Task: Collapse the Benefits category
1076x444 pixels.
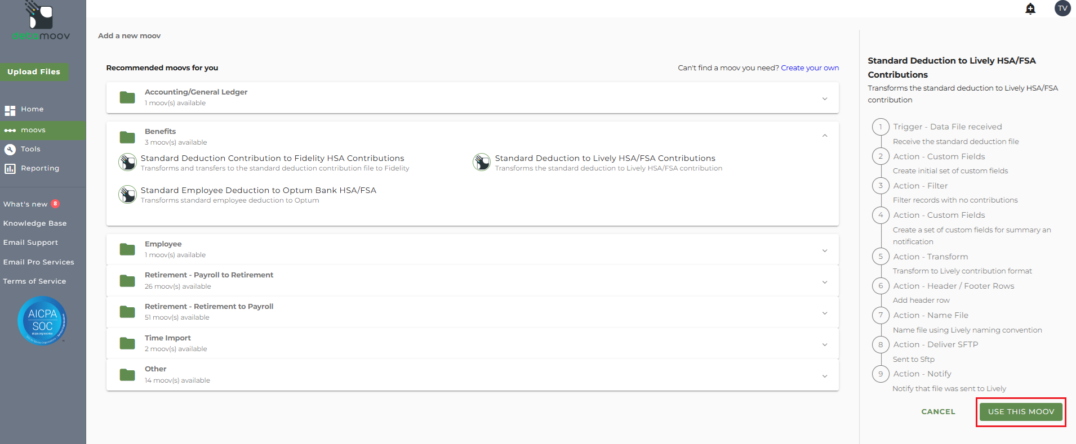Action: tap(824, 136)
